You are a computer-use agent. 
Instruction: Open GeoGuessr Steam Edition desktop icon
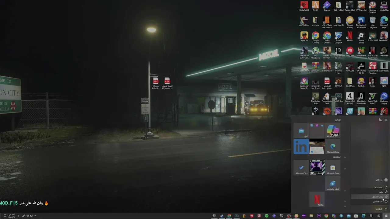pos(304,83)
